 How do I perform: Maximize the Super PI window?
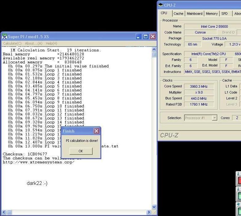pos(146,37)
